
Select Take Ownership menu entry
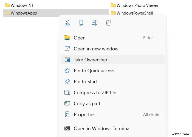coord(113,59)
